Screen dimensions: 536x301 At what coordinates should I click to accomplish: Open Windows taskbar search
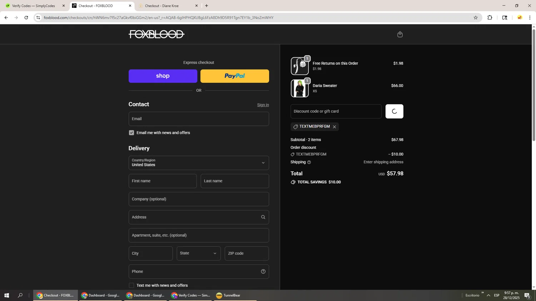pos(20,295)
